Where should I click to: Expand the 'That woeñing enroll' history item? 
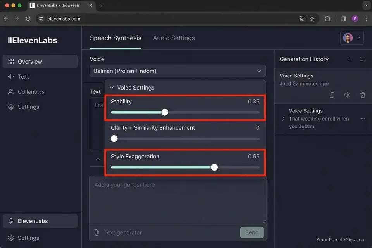click(x=283, y=119)
